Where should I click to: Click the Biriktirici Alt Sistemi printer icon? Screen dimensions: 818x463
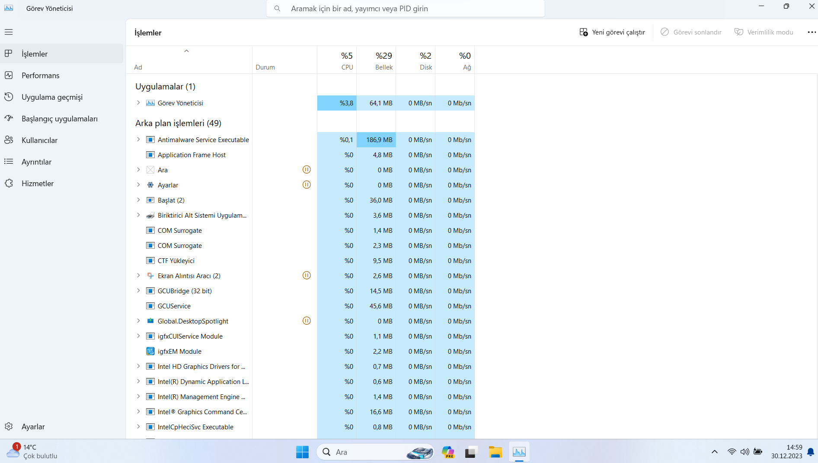[x=150, y=215]
